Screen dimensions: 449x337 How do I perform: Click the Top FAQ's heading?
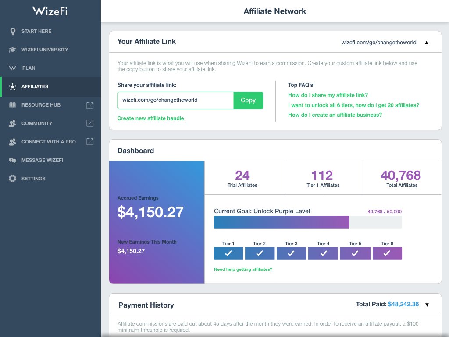click(x=301, y=85)
